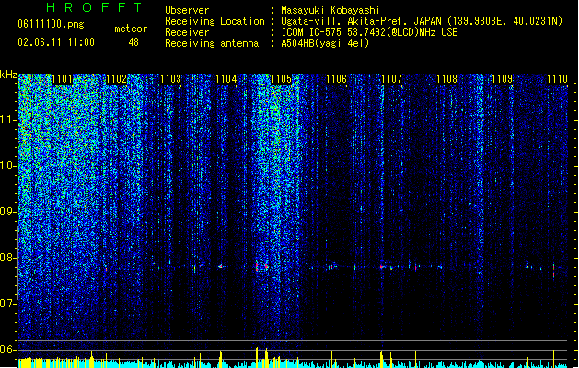Click the 1105 time marker

[281, 79]
